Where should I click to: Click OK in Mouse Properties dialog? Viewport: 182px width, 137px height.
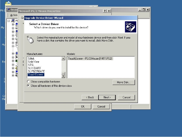tap(83, 106)
